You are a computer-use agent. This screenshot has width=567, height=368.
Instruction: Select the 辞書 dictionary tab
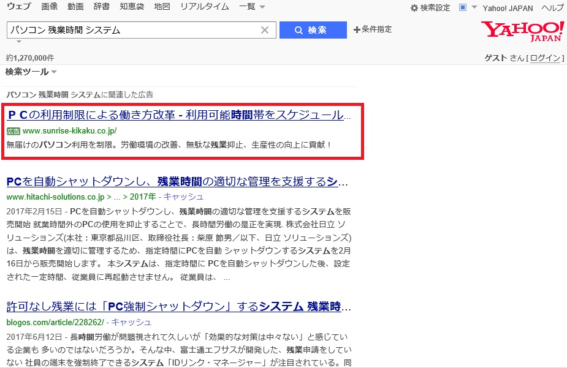102,7
